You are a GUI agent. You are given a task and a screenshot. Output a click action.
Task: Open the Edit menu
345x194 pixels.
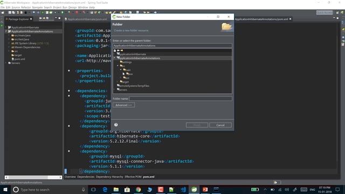(x=8, y=7)
